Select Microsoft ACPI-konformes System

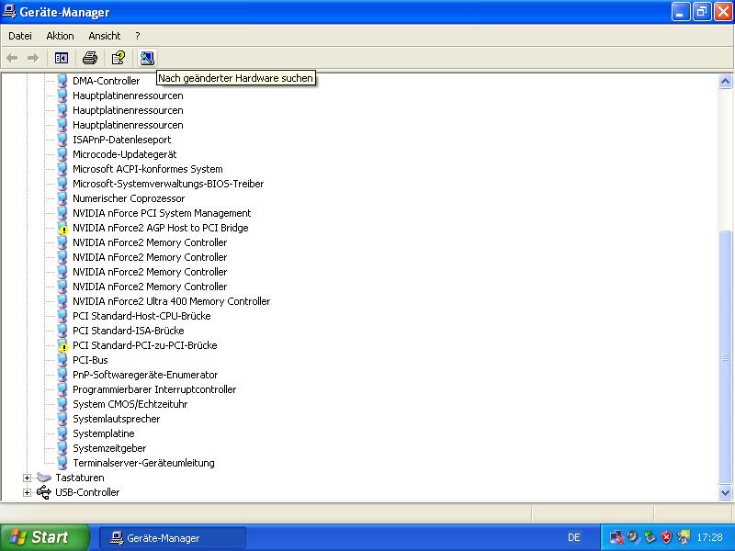pos(148,169)
